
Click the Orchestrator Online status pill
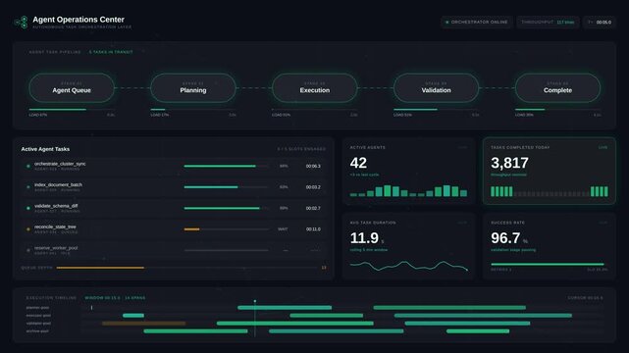point(476,22)
